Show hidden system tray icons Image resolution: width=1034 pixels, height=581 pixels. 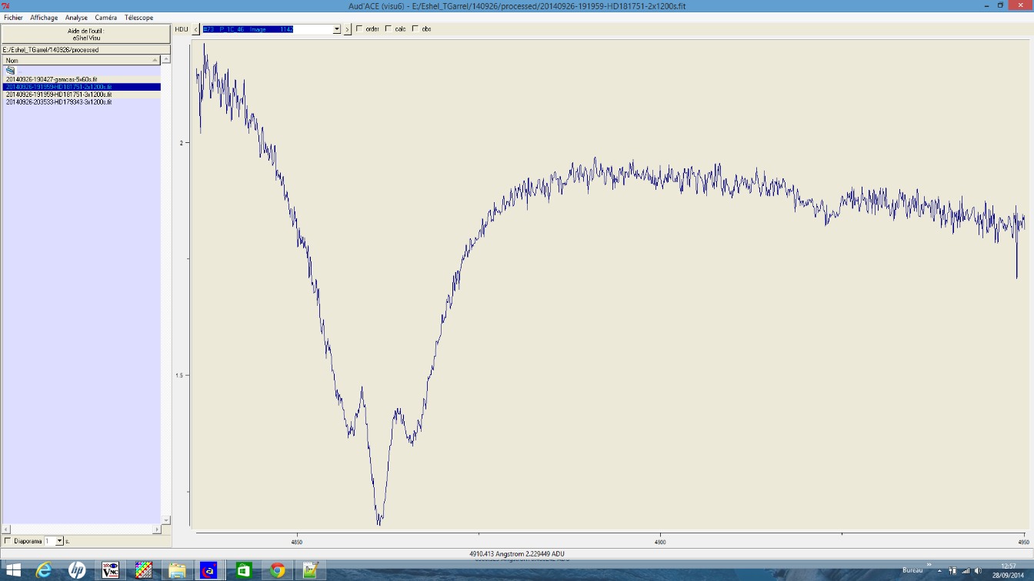(x=939, y=571)
